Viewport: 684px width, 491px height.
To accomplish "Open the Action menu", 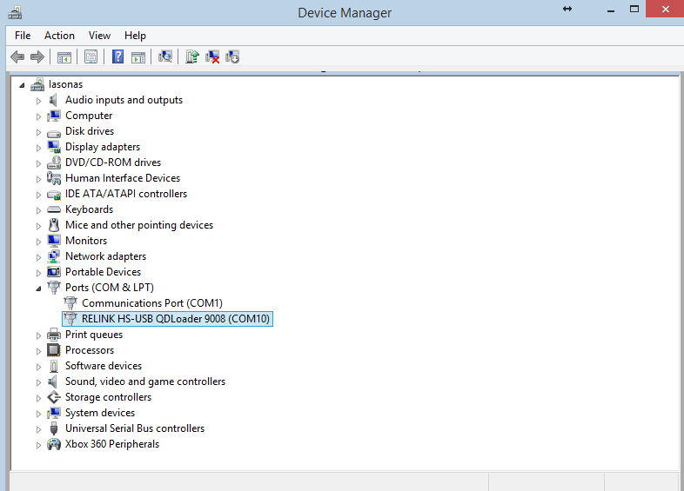I will [x=59, y=36].
